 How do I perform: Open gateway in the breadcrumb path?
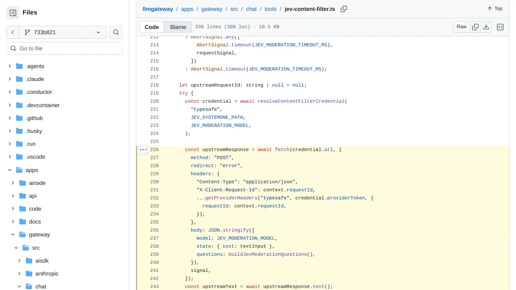pos(212,9)
